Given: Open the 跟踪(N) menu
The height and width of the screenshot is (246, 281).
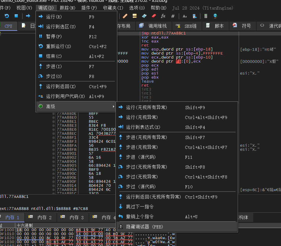Looking at the screenshot, I should point(67,8).
